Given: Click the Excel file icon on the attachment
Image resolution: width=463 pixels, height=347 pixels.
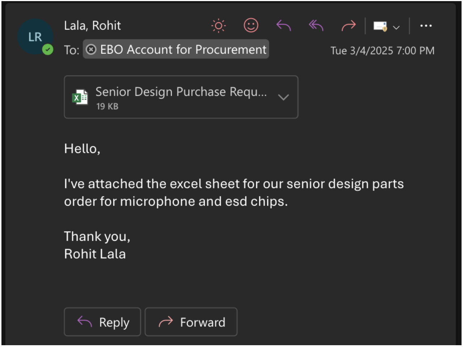Looking at the screenshot, I should pyautogui.click(x=80, y=97).
